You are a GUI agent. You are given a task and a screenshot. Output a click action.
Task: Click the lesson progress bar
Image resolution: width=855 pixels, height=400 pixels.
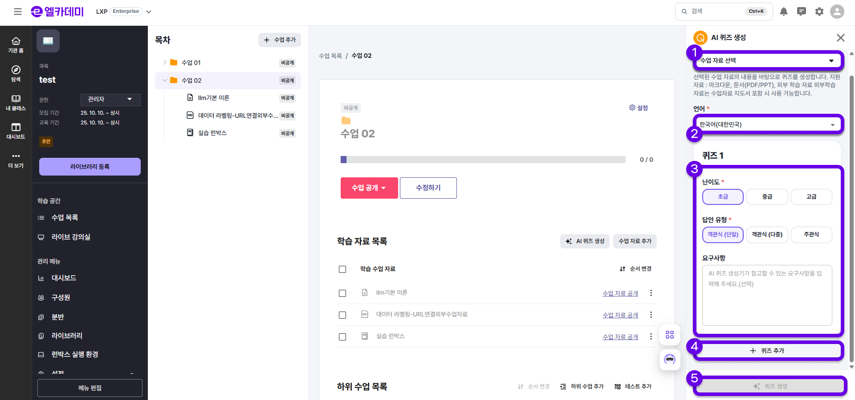click(x=483, y=160)
